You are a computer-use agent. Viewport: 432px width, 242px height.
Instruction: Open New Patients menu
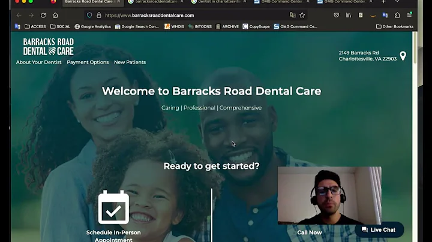coord(130,62)
